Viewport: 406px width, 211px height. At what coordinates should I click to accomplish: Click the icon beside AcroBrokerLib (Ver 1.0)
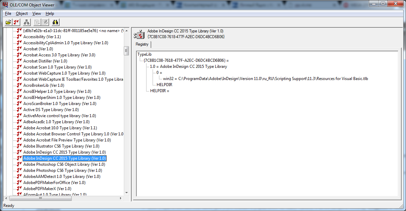click(19, 85)
